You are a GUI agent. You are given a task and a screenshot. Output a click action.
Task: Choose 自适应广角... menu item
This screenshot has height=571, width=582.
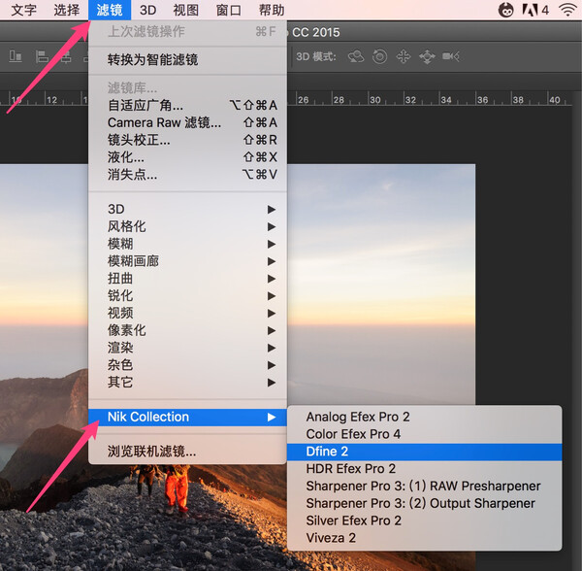[187, 106]
